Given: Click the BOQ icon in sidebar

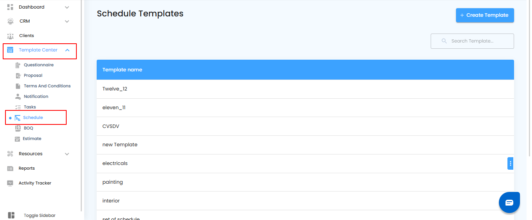Looking at the screenshot, I should tap(18, 128).
